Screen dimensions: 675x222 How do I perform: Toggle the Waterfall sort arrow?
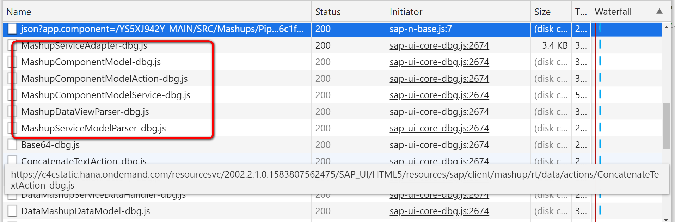point(659,11)
